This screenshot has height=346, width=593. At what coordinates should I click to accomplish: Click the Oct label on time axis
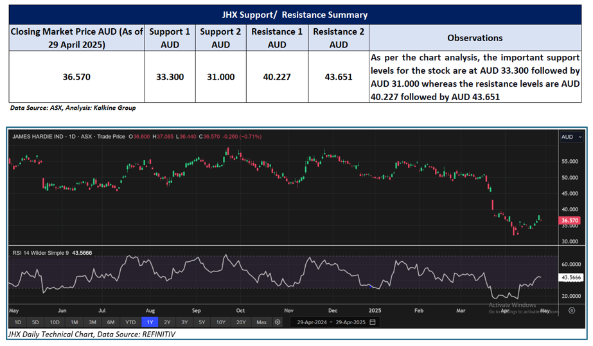pyautogui.click(x=240, y=311)
